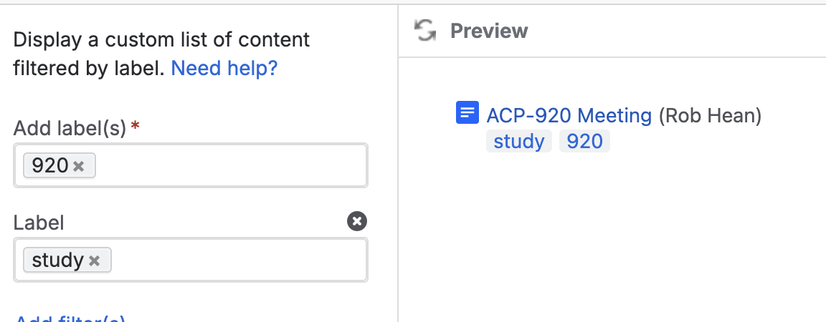Click the Add label(s) field caption
Image resolution: width=826 pixels, height=322 pixels.
[x=70, y=129]
